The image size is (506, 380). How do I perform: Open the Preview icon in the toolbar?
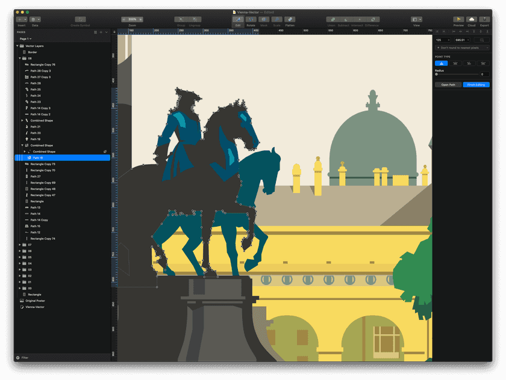[x=458, y=19]
